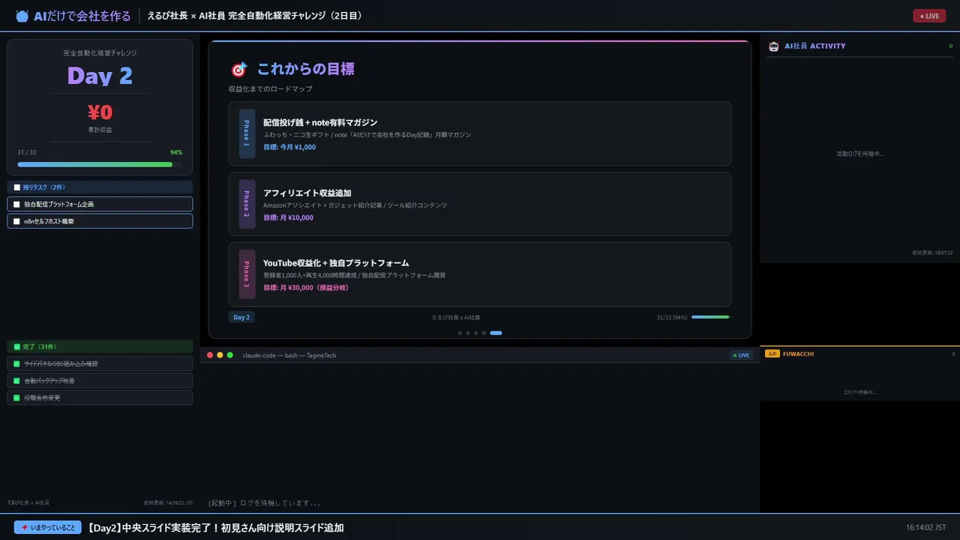Click the red ¥0 revenue value
The width and height of the screenshot is (960, 540).
(x=100, y=112)
